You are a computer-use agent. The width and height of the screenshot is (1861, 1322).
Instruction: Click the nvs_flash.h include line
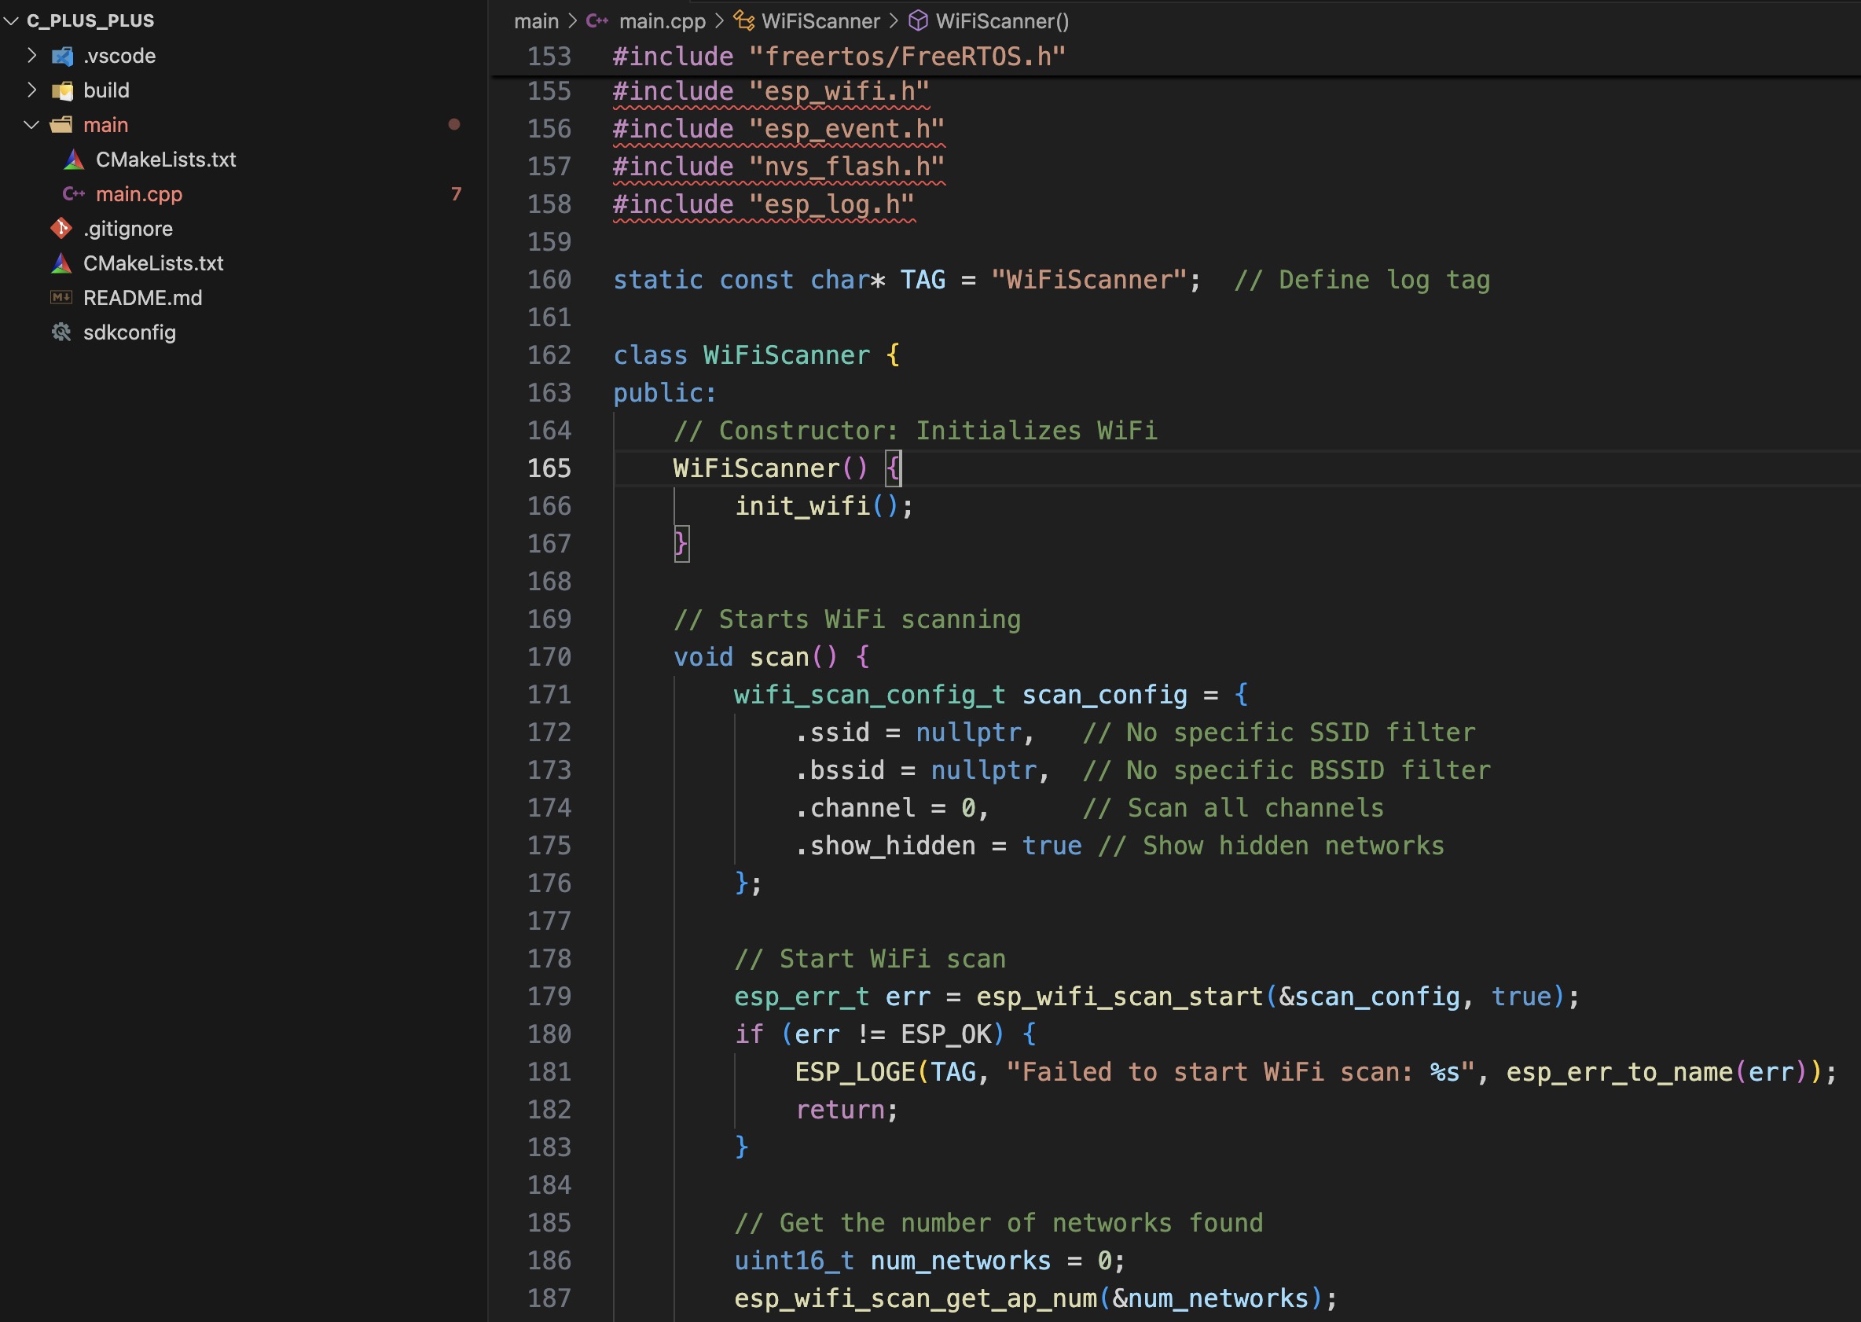779,166
